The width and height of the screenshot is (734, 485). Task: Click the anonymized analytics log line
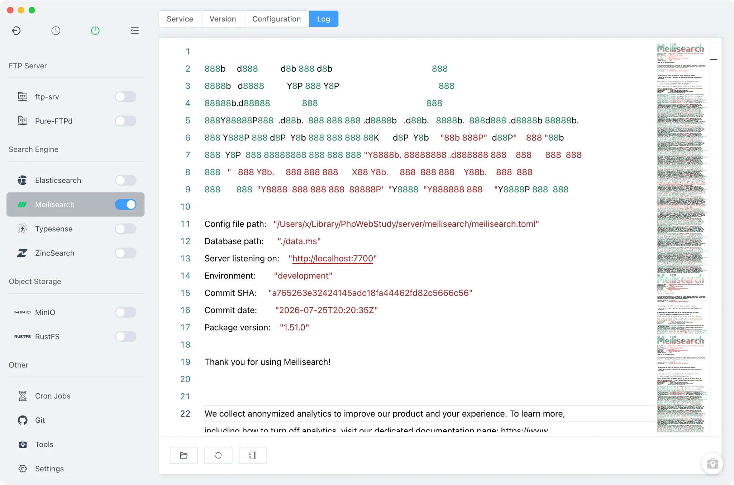[385, 413]
